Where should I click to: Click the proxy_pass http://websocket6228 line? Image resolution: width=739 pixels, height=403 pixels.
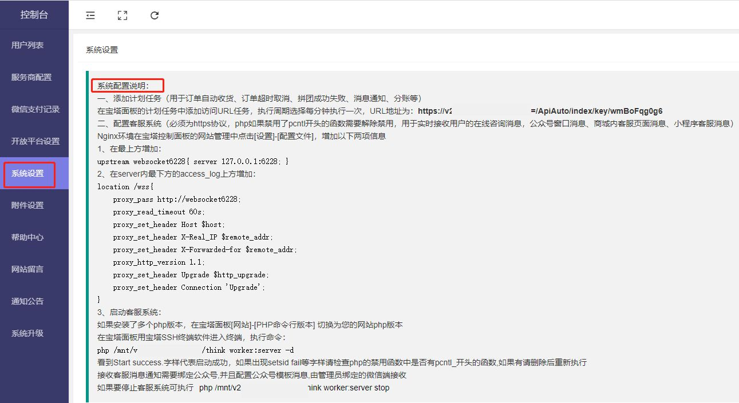177,199
